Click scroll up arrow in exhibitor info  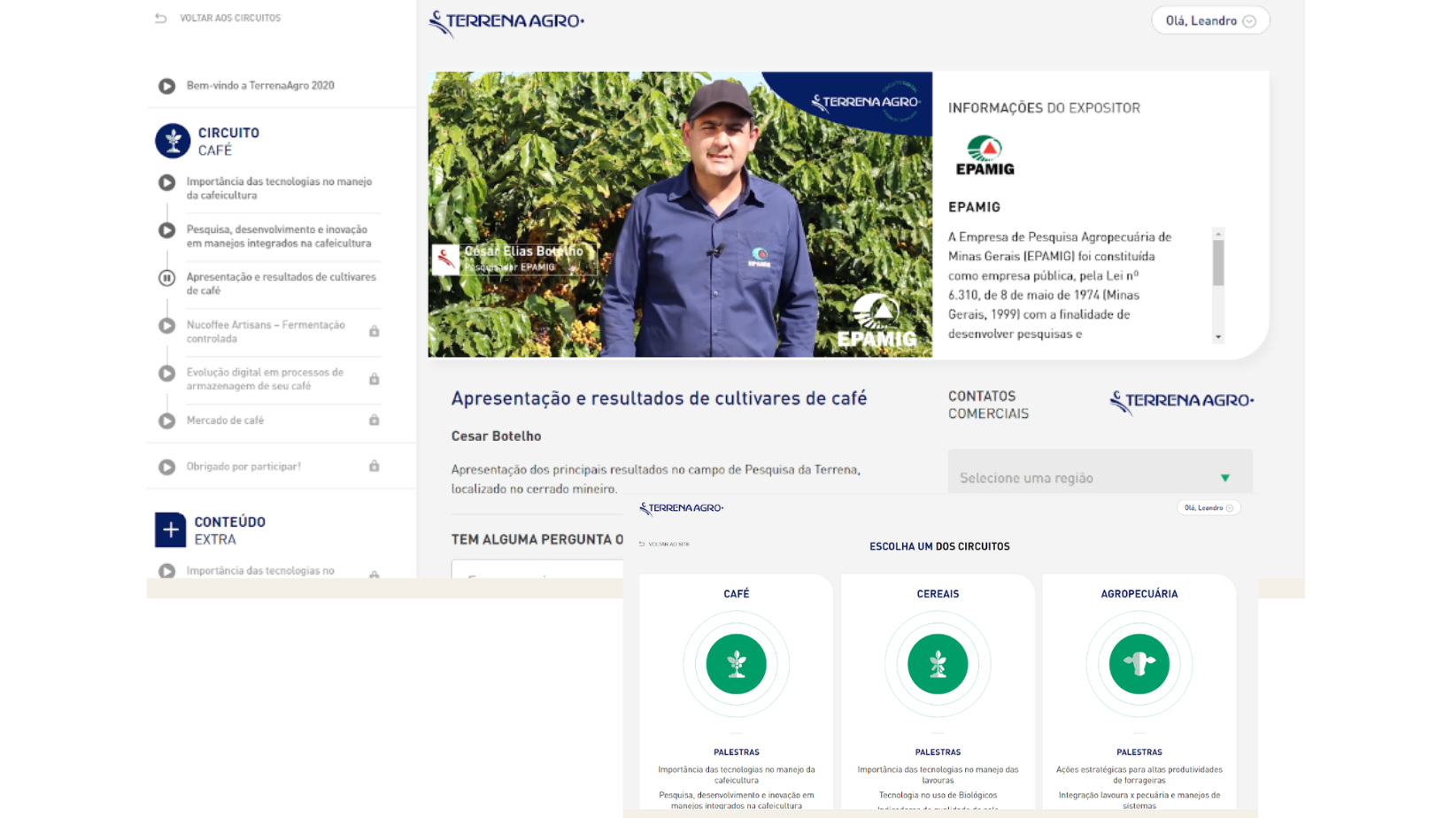pyautogui.click(x=1218, y=234)
